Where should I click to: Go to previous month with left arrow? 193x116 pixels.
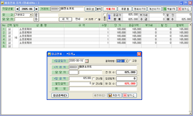pyautogui.click(x=17, y=9)
